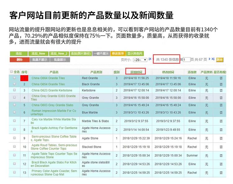
Task: Check the 全选 select-all checkbox
Action: coord(12,72)
